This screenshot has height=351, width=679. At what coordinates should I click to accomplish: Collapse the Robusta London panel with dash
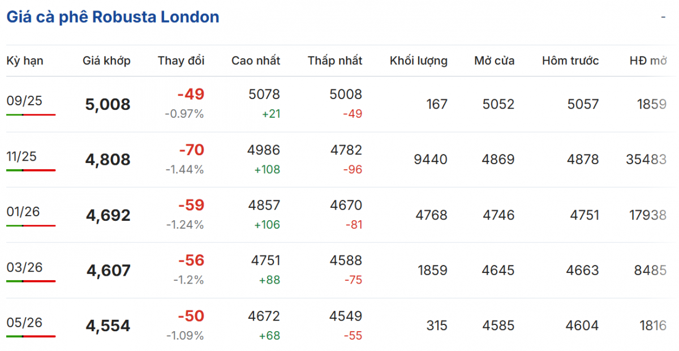663,17
